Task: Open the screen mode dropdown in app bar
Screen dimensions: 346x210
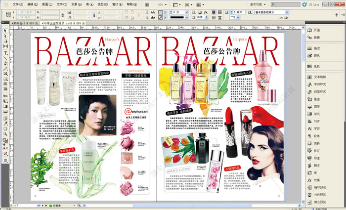Action: 188,4
